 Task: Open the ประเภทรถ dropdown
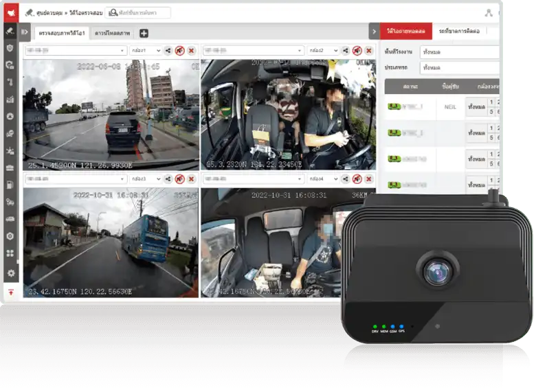pos(460,67)
